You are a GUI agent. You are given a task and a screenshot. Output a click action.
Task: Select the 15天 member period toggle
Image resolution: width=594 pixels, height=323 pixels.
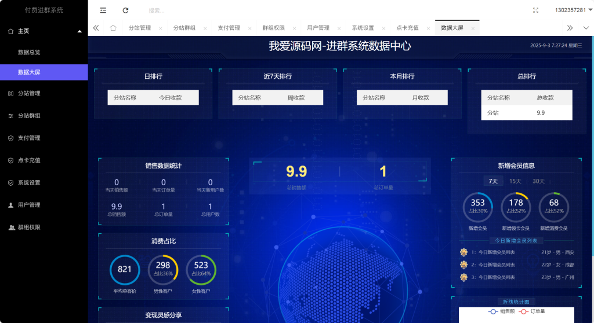515,181
